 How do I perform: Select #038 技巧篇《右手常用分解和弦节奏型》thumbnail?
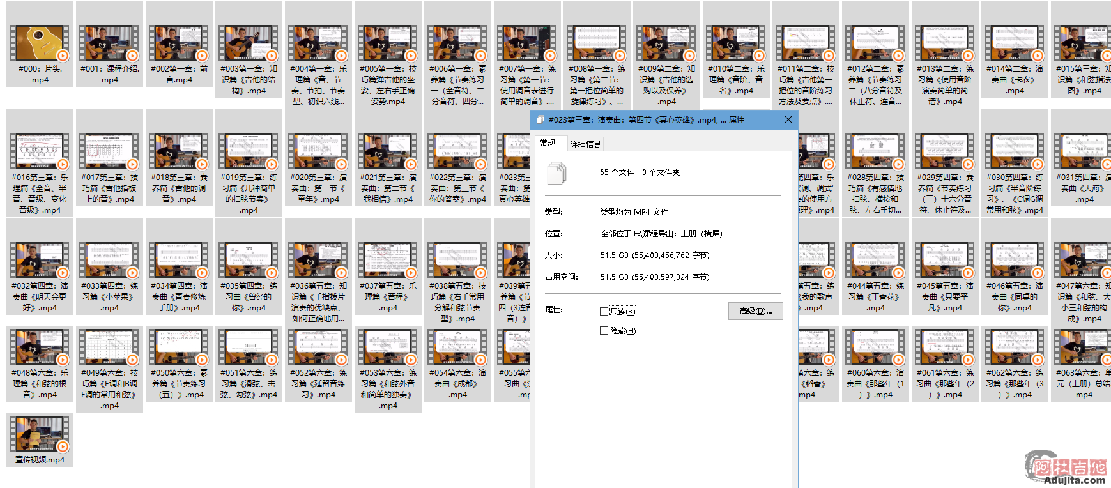(457, 260)
